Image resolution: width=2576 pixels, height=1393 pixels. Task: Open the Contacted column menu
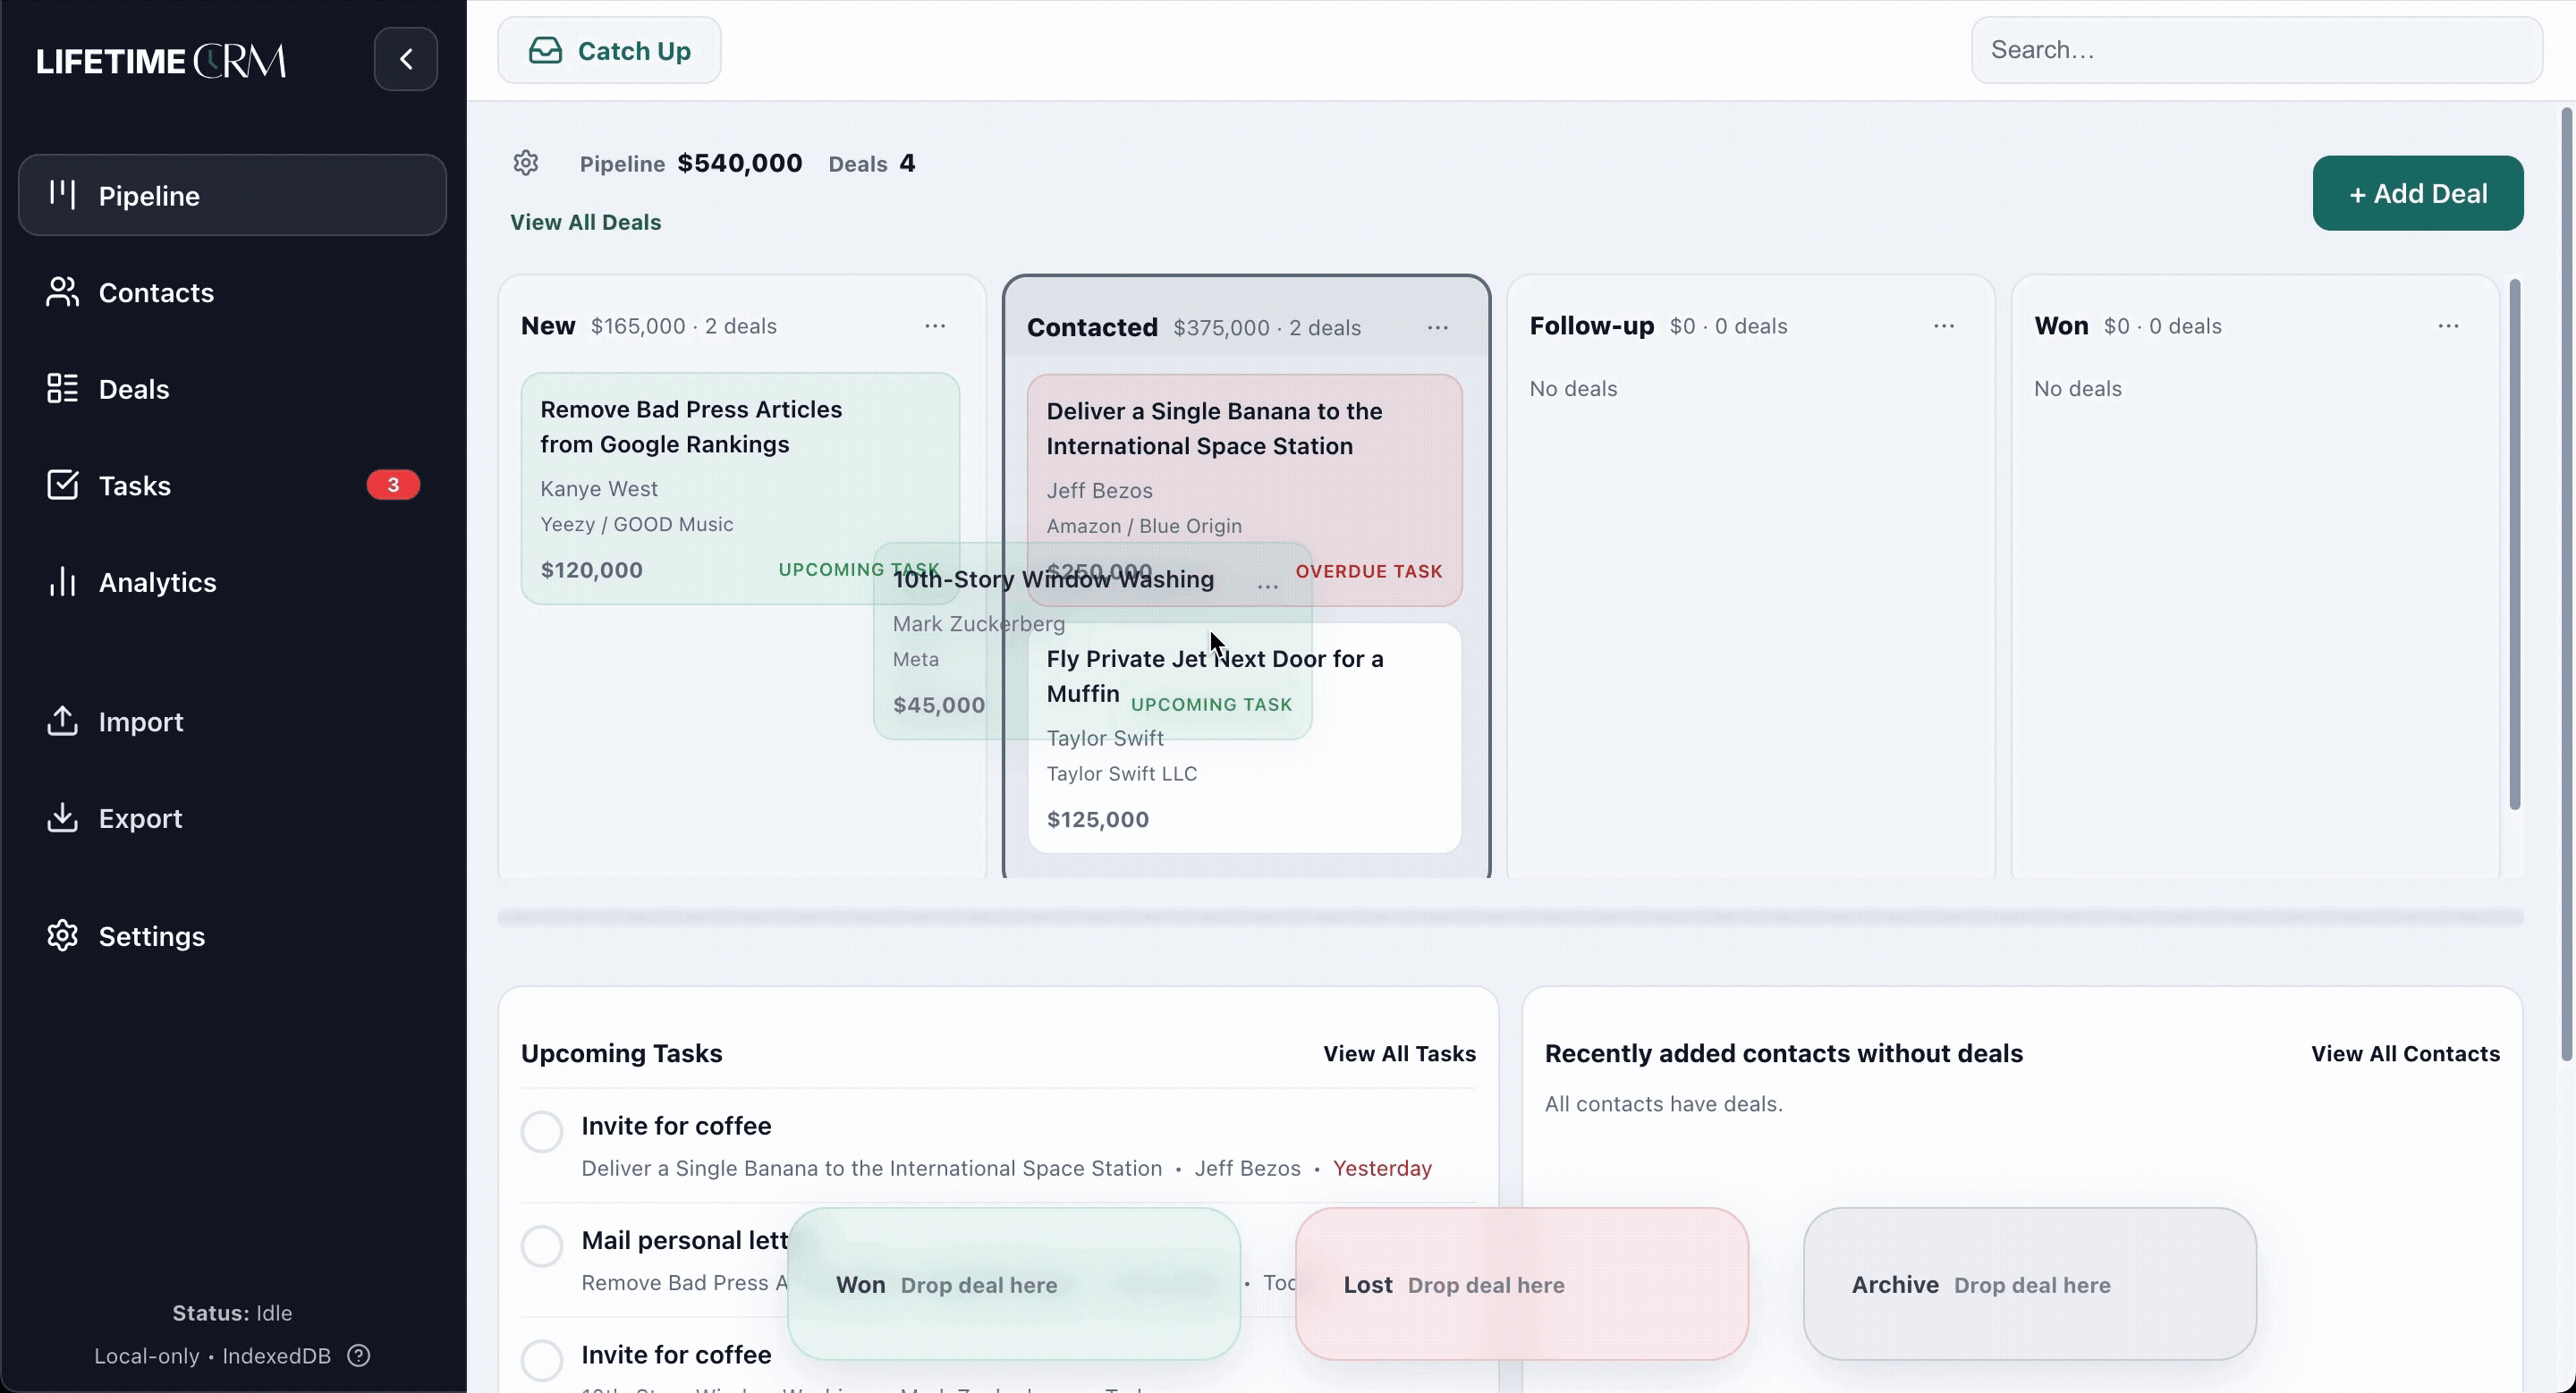coord(1438,326)
